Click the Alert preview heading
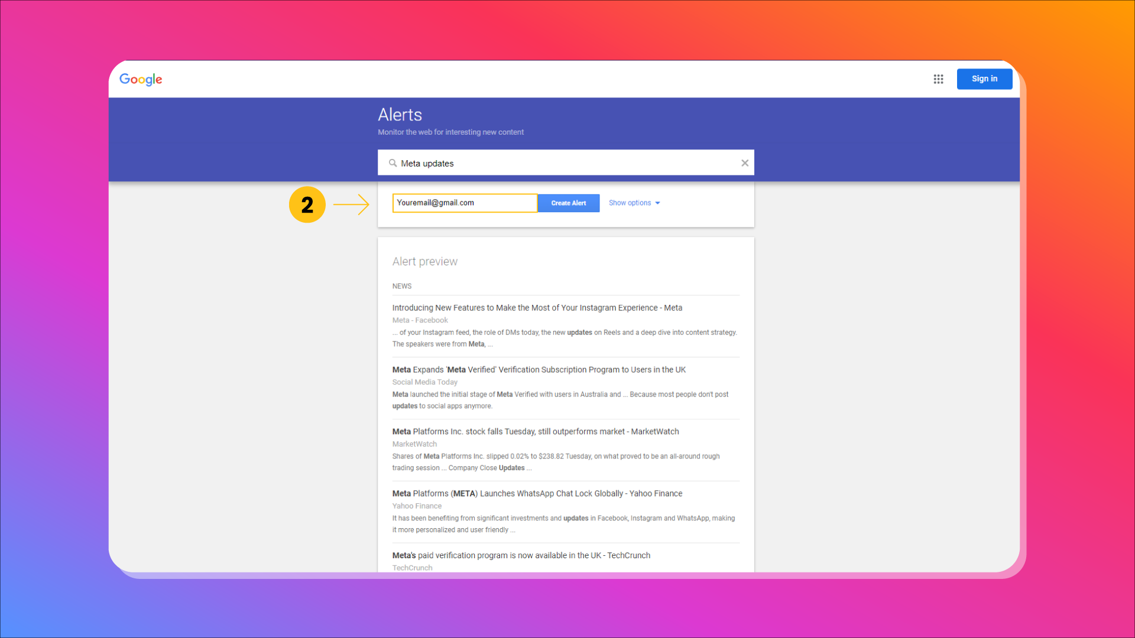Image resolution: width=1135 pixels, height=638 pixels. pyautogui.click(x=424, y=262)
